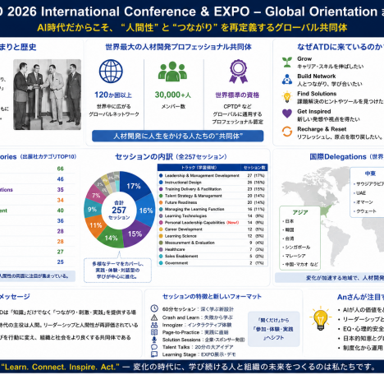Click the open book Page-to-Practice icon
Viewport: 384px width, 375px height.
click(x=154, y=332)
